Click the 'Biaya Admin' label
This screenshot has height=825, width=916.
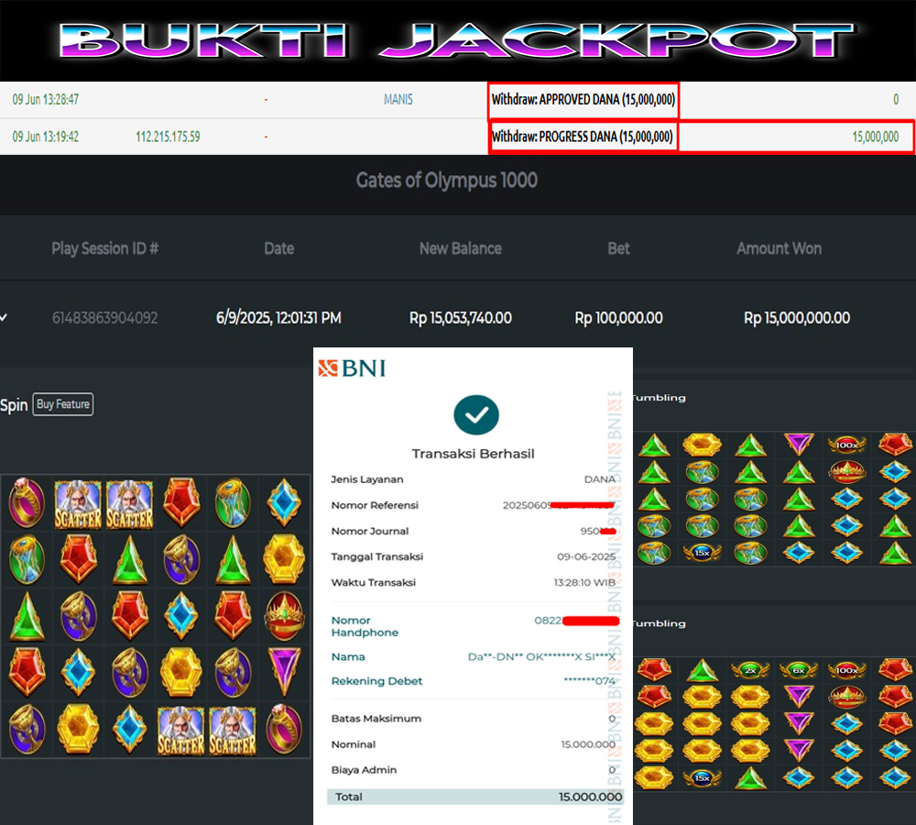tap(364, 770)
